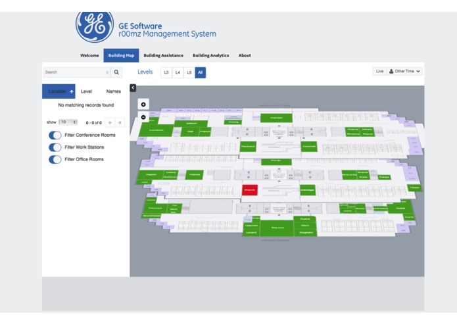Toggle Filter Conference Rooms switch

[x=55, y=136]
